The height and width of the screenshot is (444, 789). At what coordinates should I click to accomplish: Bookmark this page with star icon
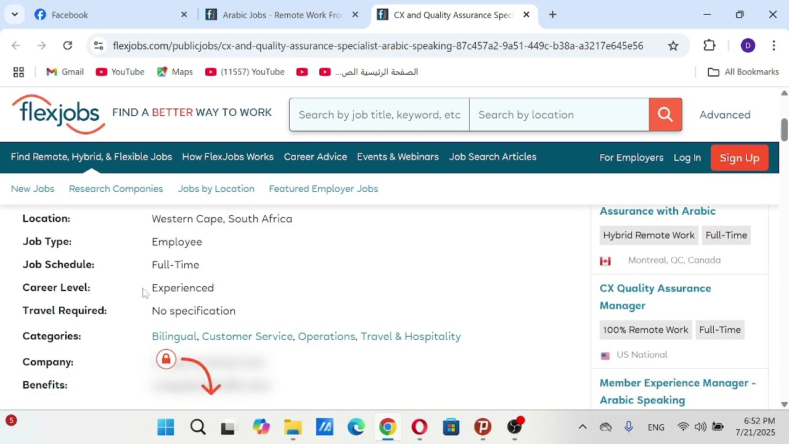pos(673,46)
